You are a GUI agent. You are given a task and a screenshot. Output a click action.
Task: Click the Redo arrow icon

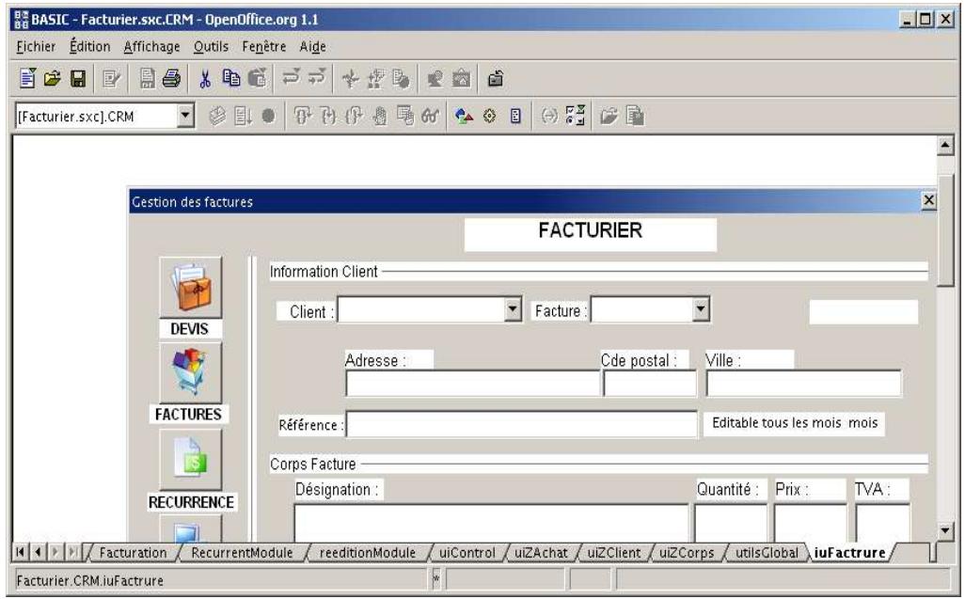coord(317,77)
